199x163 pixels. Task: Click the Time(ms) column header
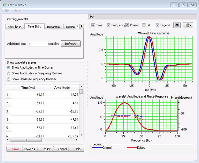28,88
